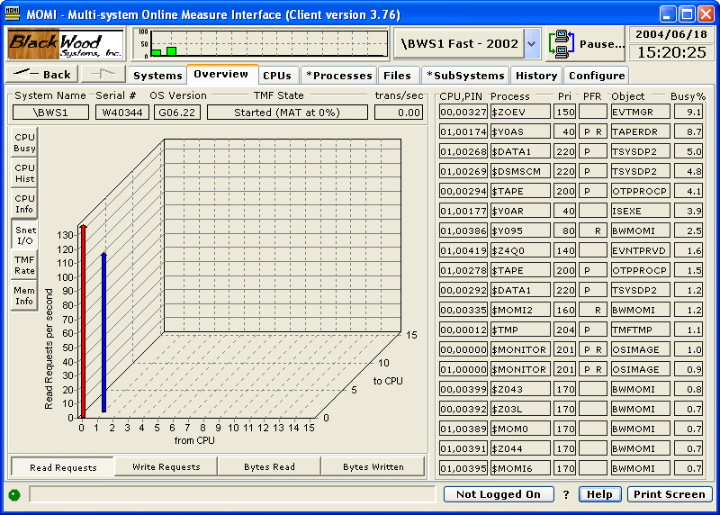Image resolution: width=720 pixels, height=515 pixels.
Task: Show the Mem Info view
Action: pos(24,296)
